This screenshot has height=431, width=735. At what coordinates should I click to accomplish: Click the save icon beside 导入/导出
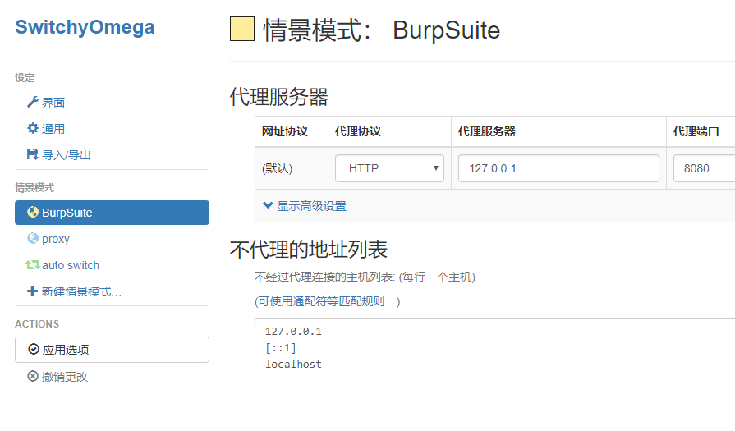[32, 154]
